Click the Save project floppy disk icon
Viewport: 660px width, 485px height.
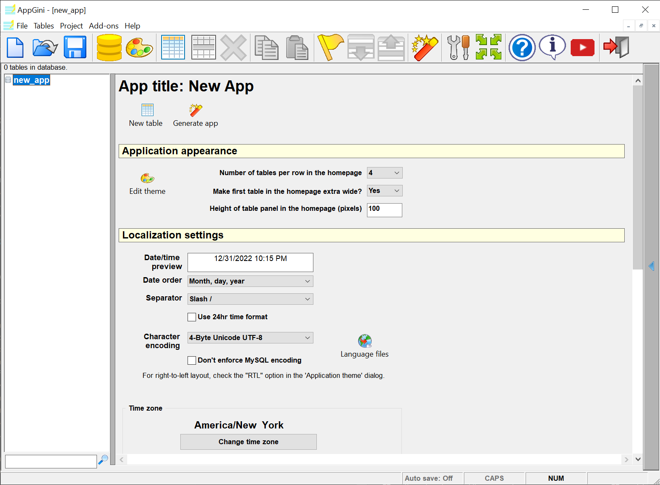tap(75, 47)
